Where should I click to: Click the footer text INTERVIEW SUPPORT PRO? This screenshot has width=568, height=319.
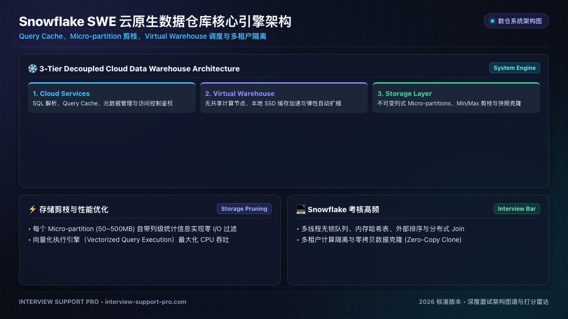click(x=59, y=302)
